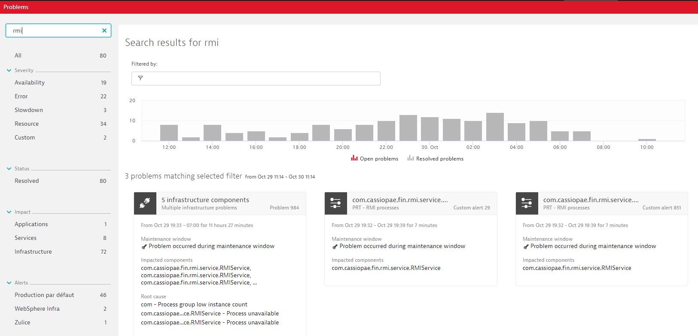Toggle Open problems legend icon

pyautogui.click(x=354, y=158)
